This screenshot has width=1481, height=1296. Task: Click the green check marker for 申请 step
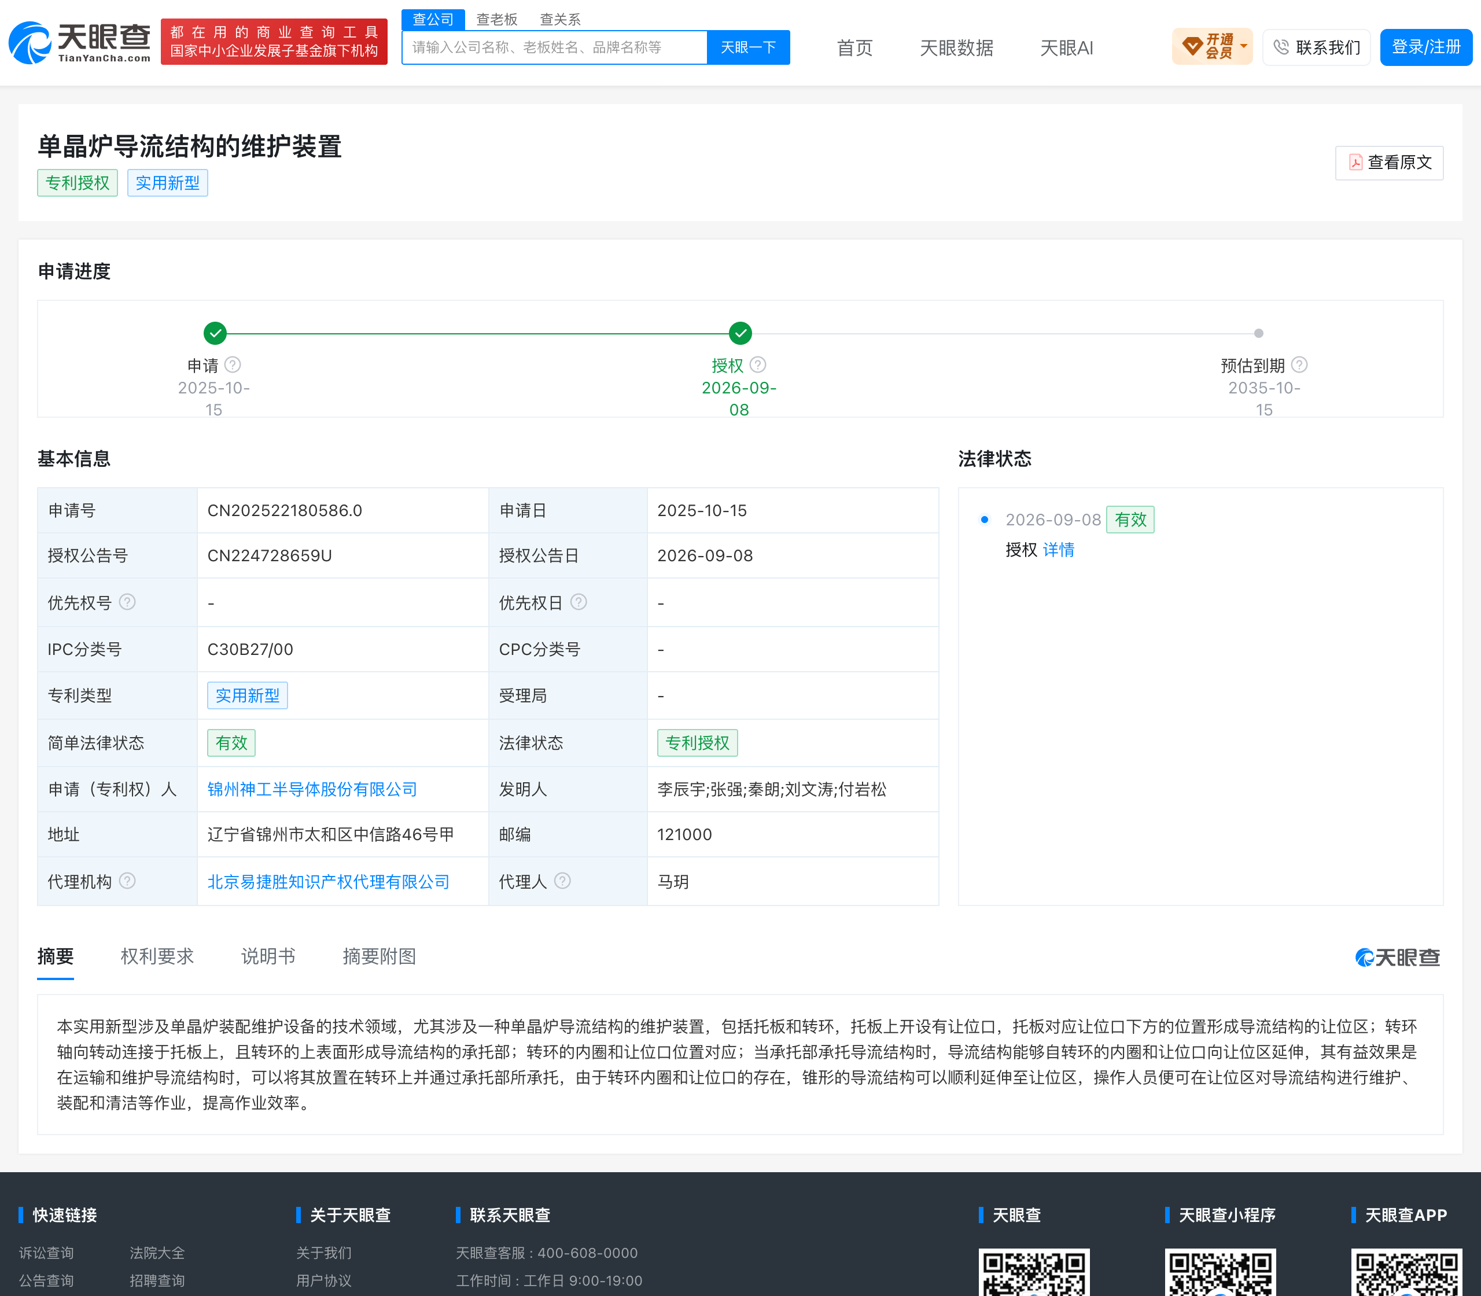[x=215, y=333]
